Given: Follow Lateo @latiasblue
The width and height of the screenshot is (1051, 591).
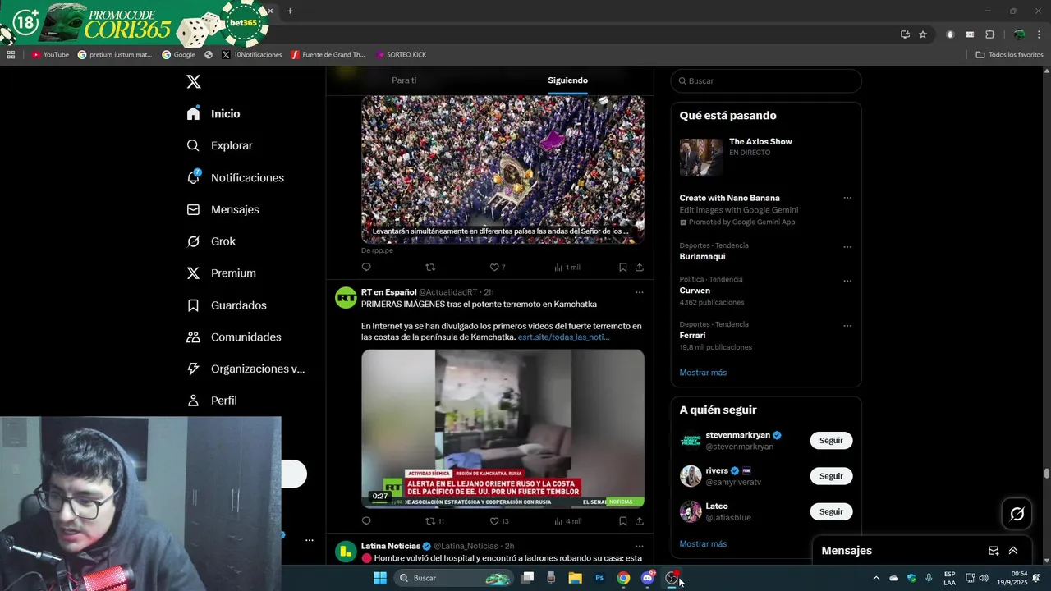Looking at the screenshot, I should [831, 511].
